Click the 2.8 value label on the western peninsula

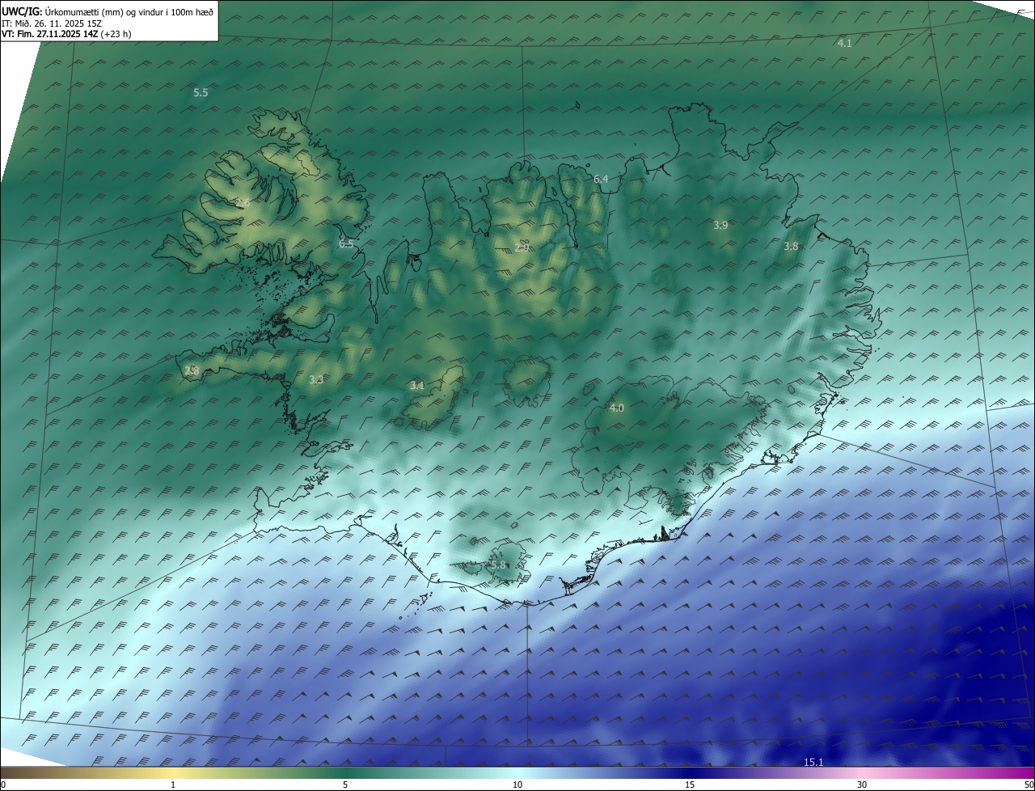tap(192, 370)
